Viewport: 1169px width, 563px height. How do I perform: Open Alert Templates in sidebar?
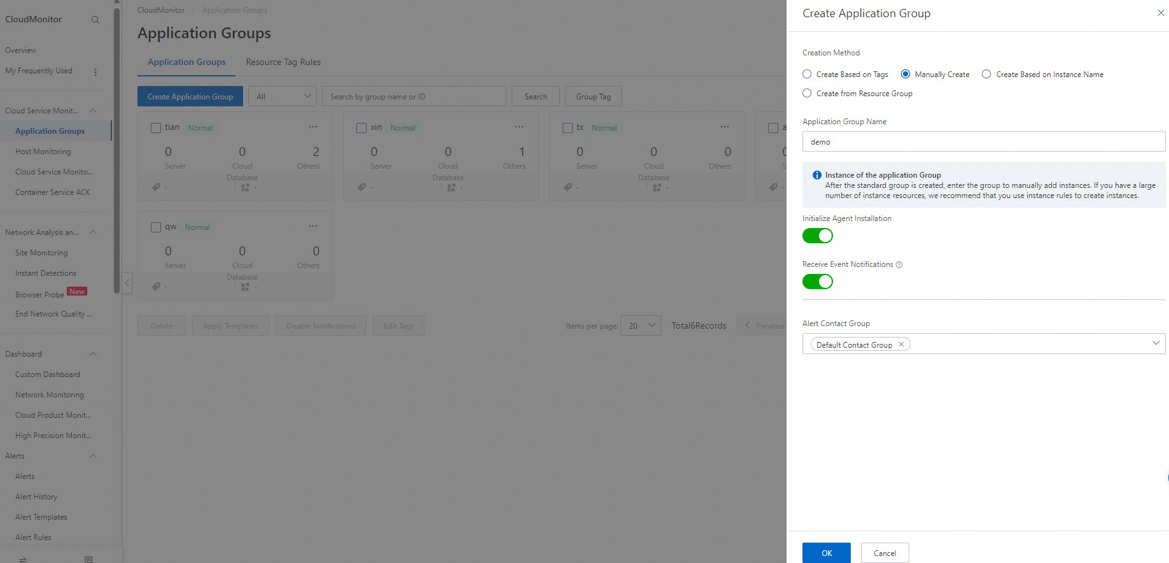41,517
